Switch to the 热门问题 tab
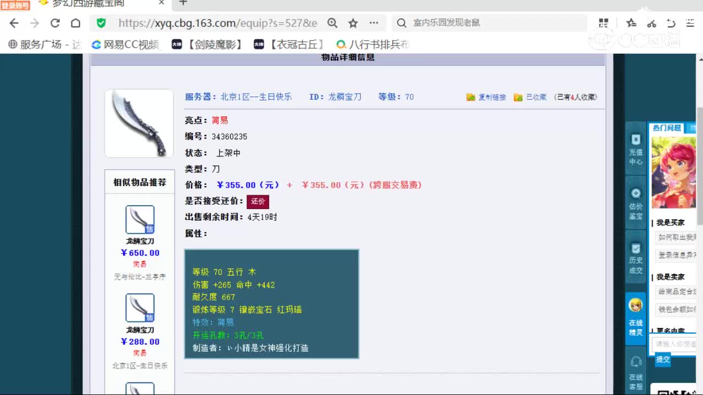 667,128
